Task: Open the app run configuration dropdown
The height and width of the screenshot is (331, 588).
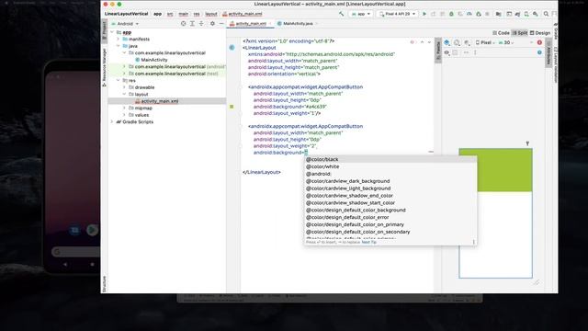Action: point(361,14)
